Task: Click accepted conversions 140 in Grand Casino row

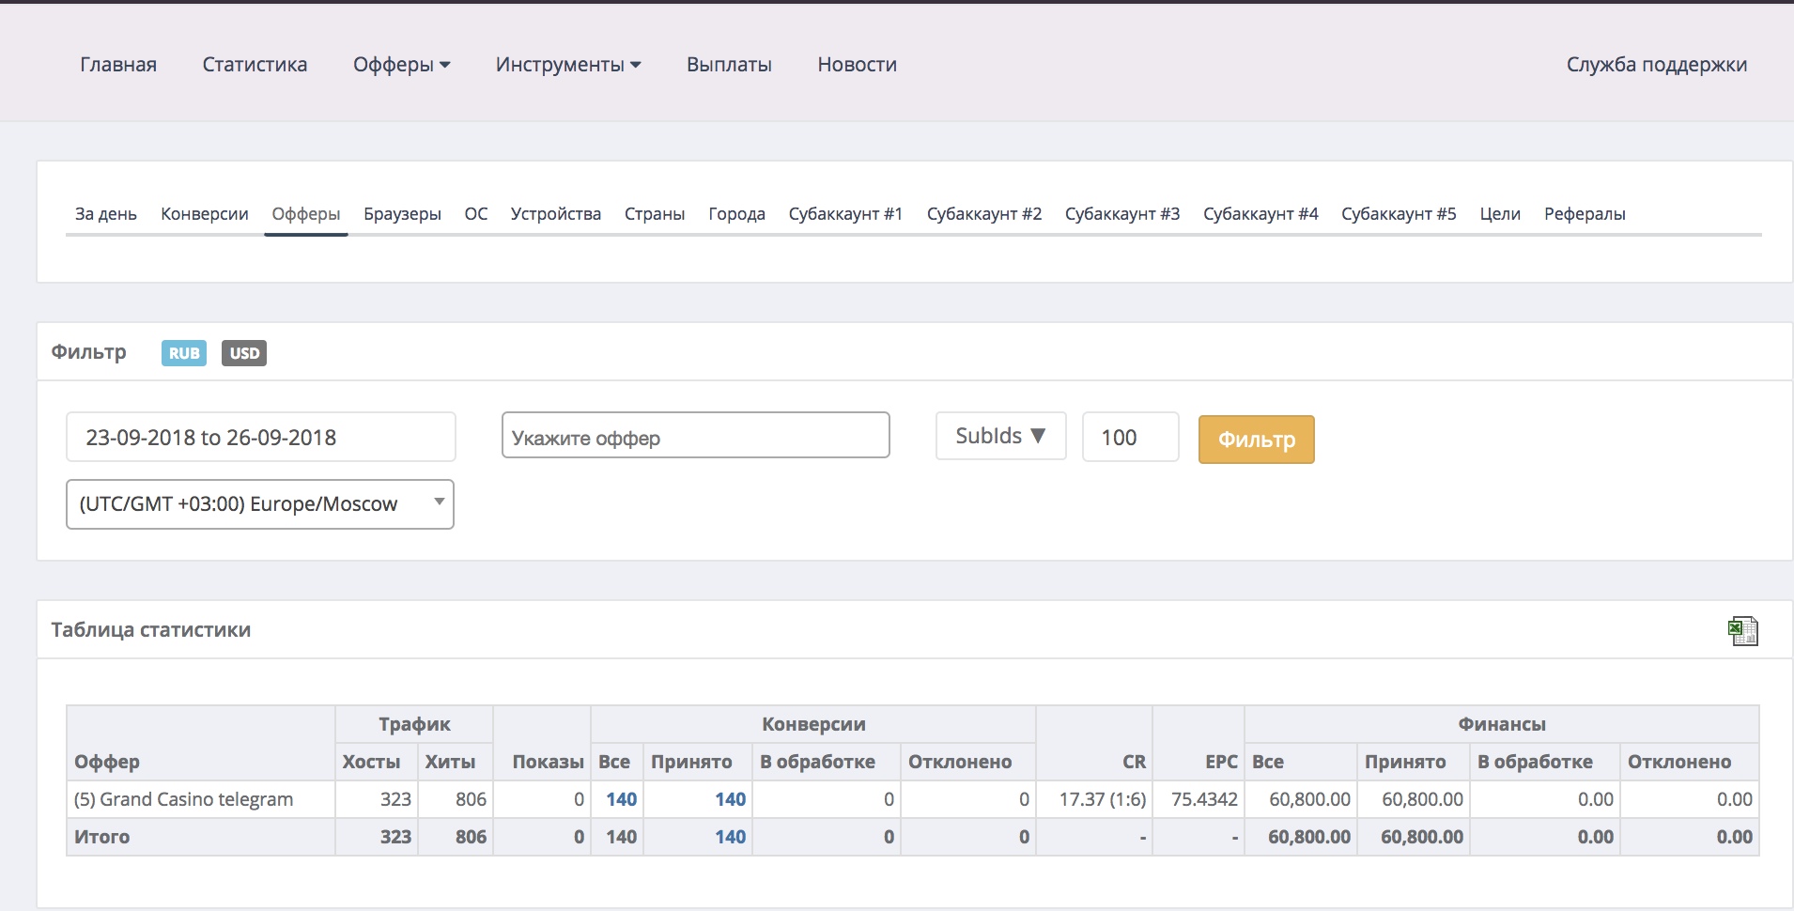Action: coord(730,799)
